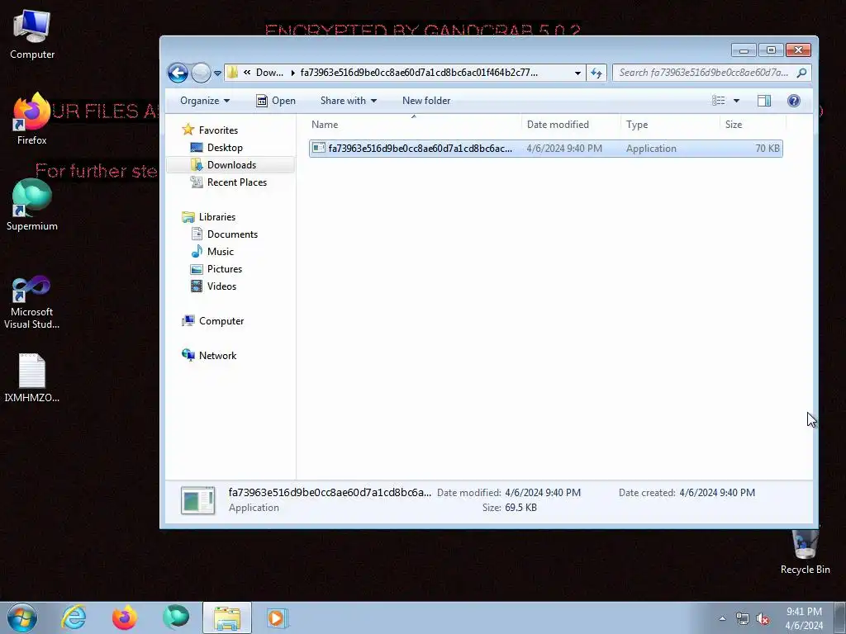Screen dimensions: 846x634
Task: Maximize the Explorer window
Action: tap(771, 50)
